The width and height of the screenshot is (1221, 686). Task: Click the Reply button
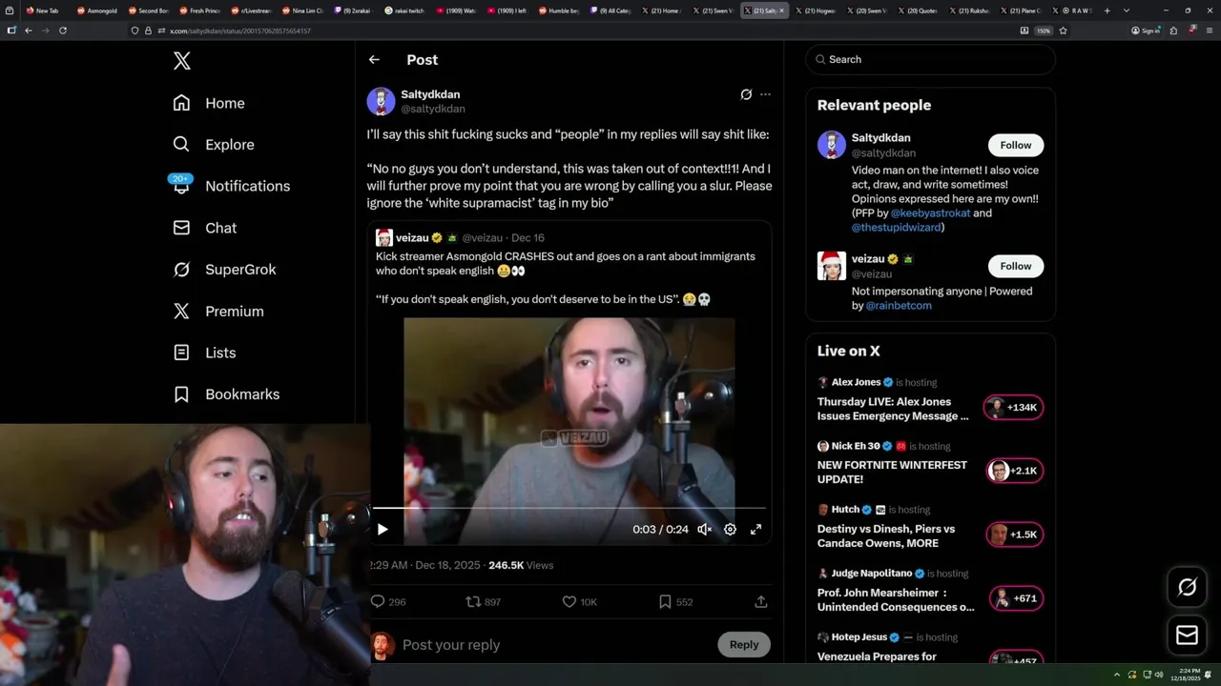click(x=744, y=645)
